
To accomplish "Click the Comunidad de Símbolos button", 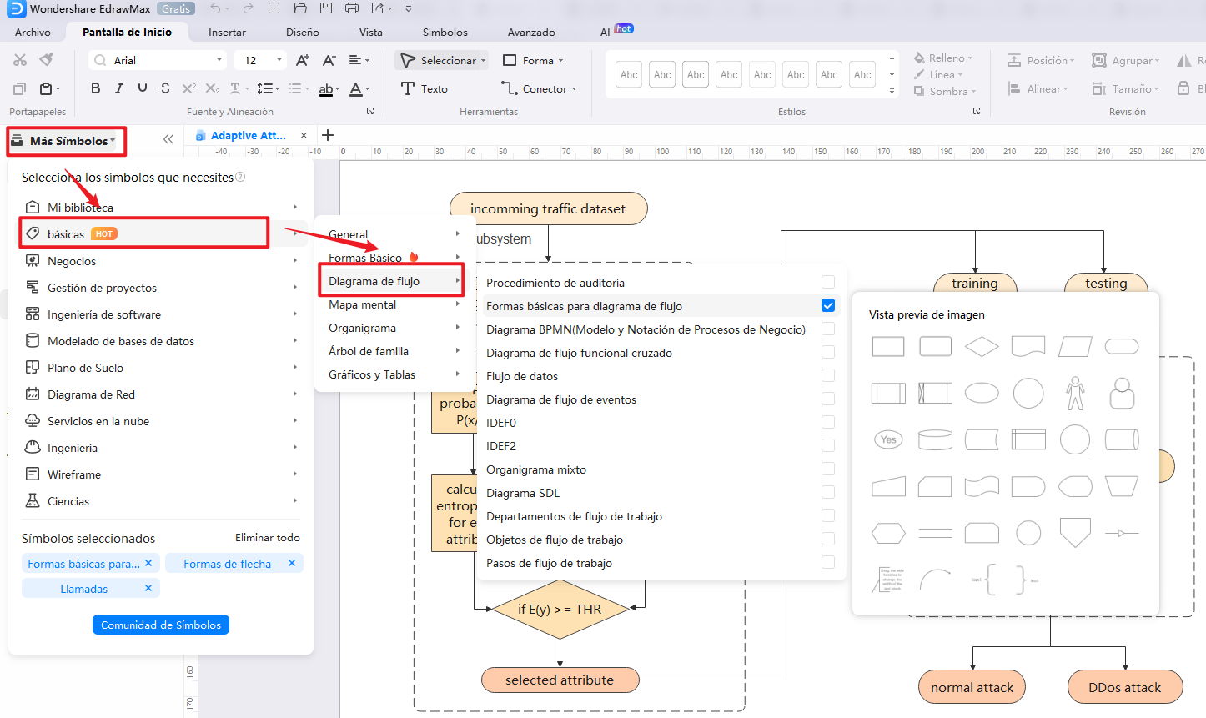I will [161, 624].
